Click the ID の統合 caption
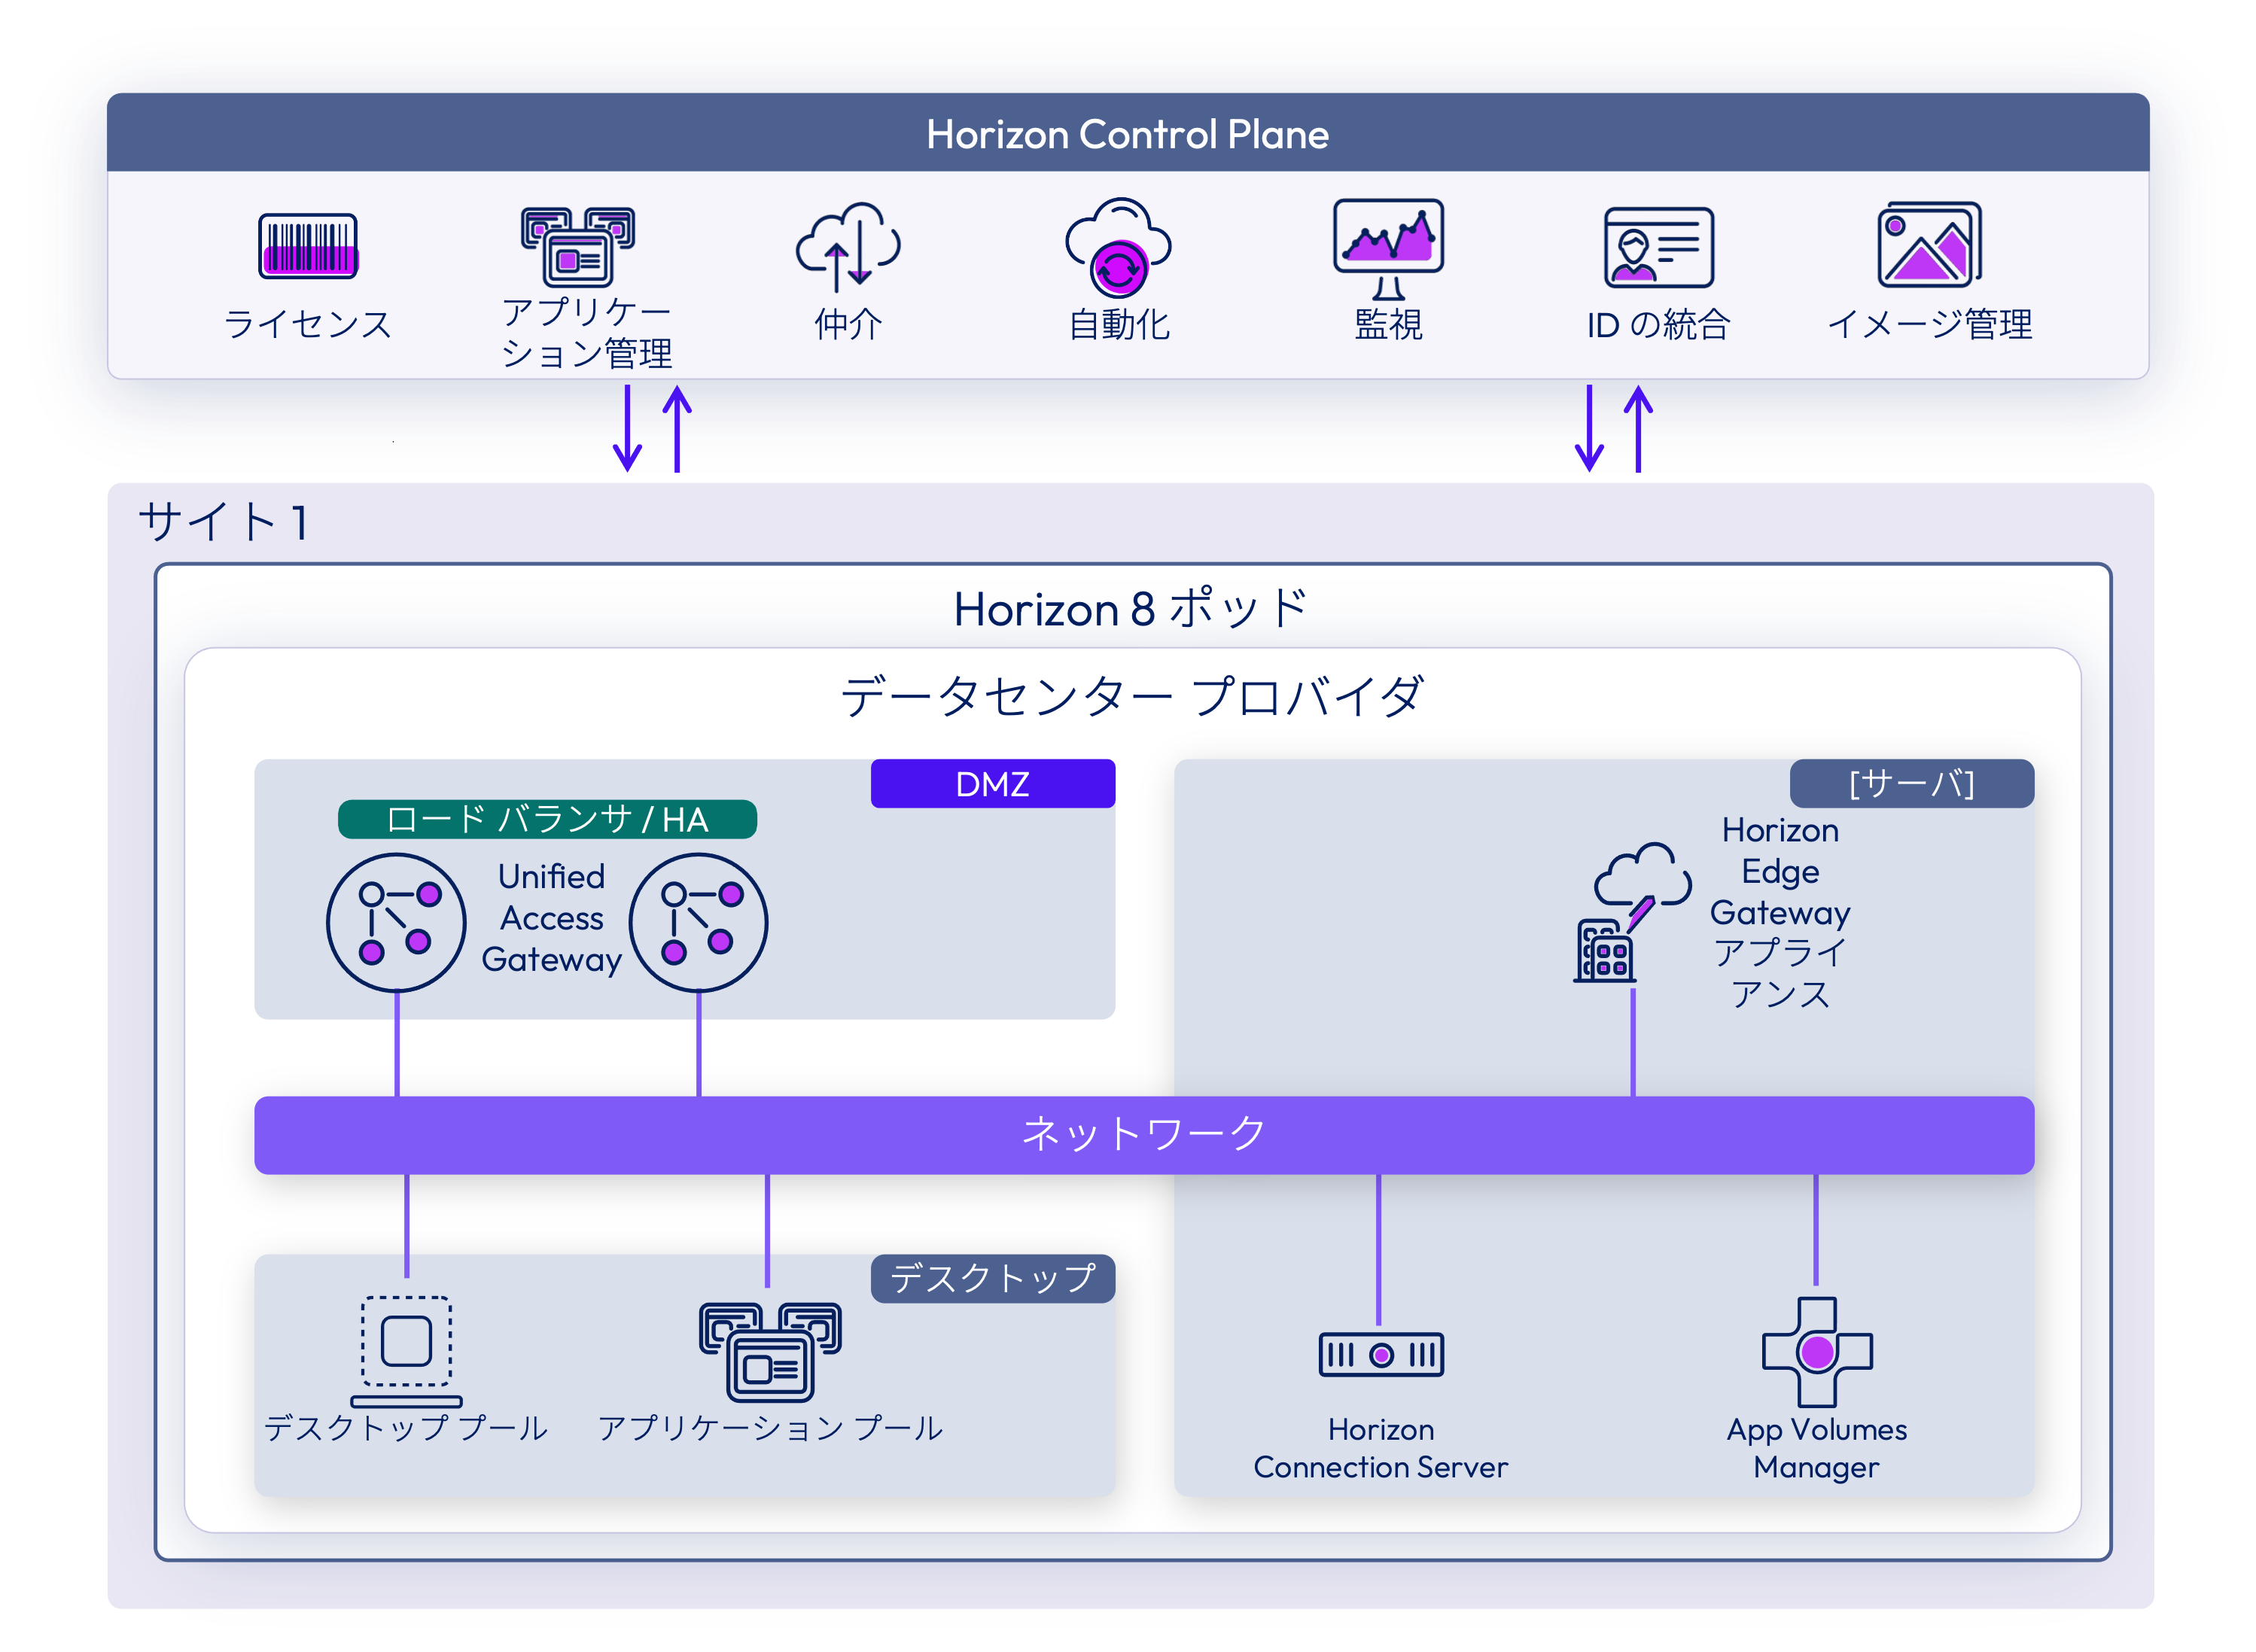2256x1652 pixels. click(1658, 324)
